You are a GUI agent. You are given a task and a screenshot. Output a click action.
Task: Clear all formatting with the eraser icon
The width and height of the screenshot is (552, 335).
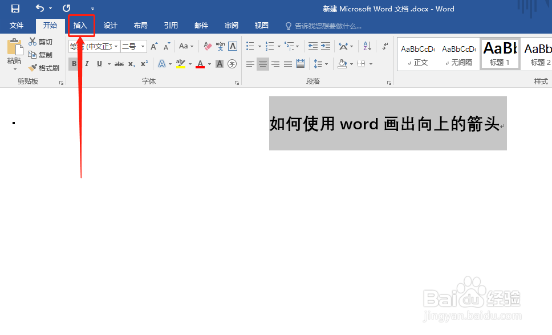point(208,46)
